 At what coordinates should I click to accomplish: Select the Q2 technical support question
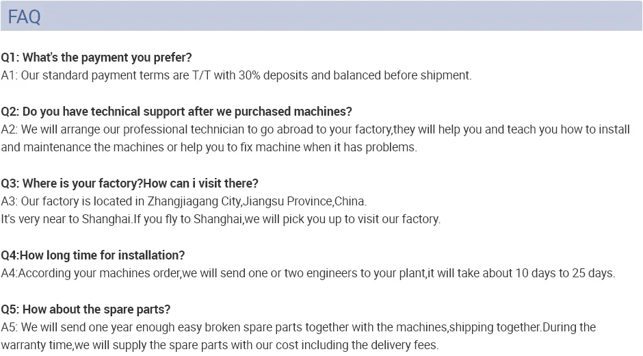pyautogui.click(x=176, y=112)
